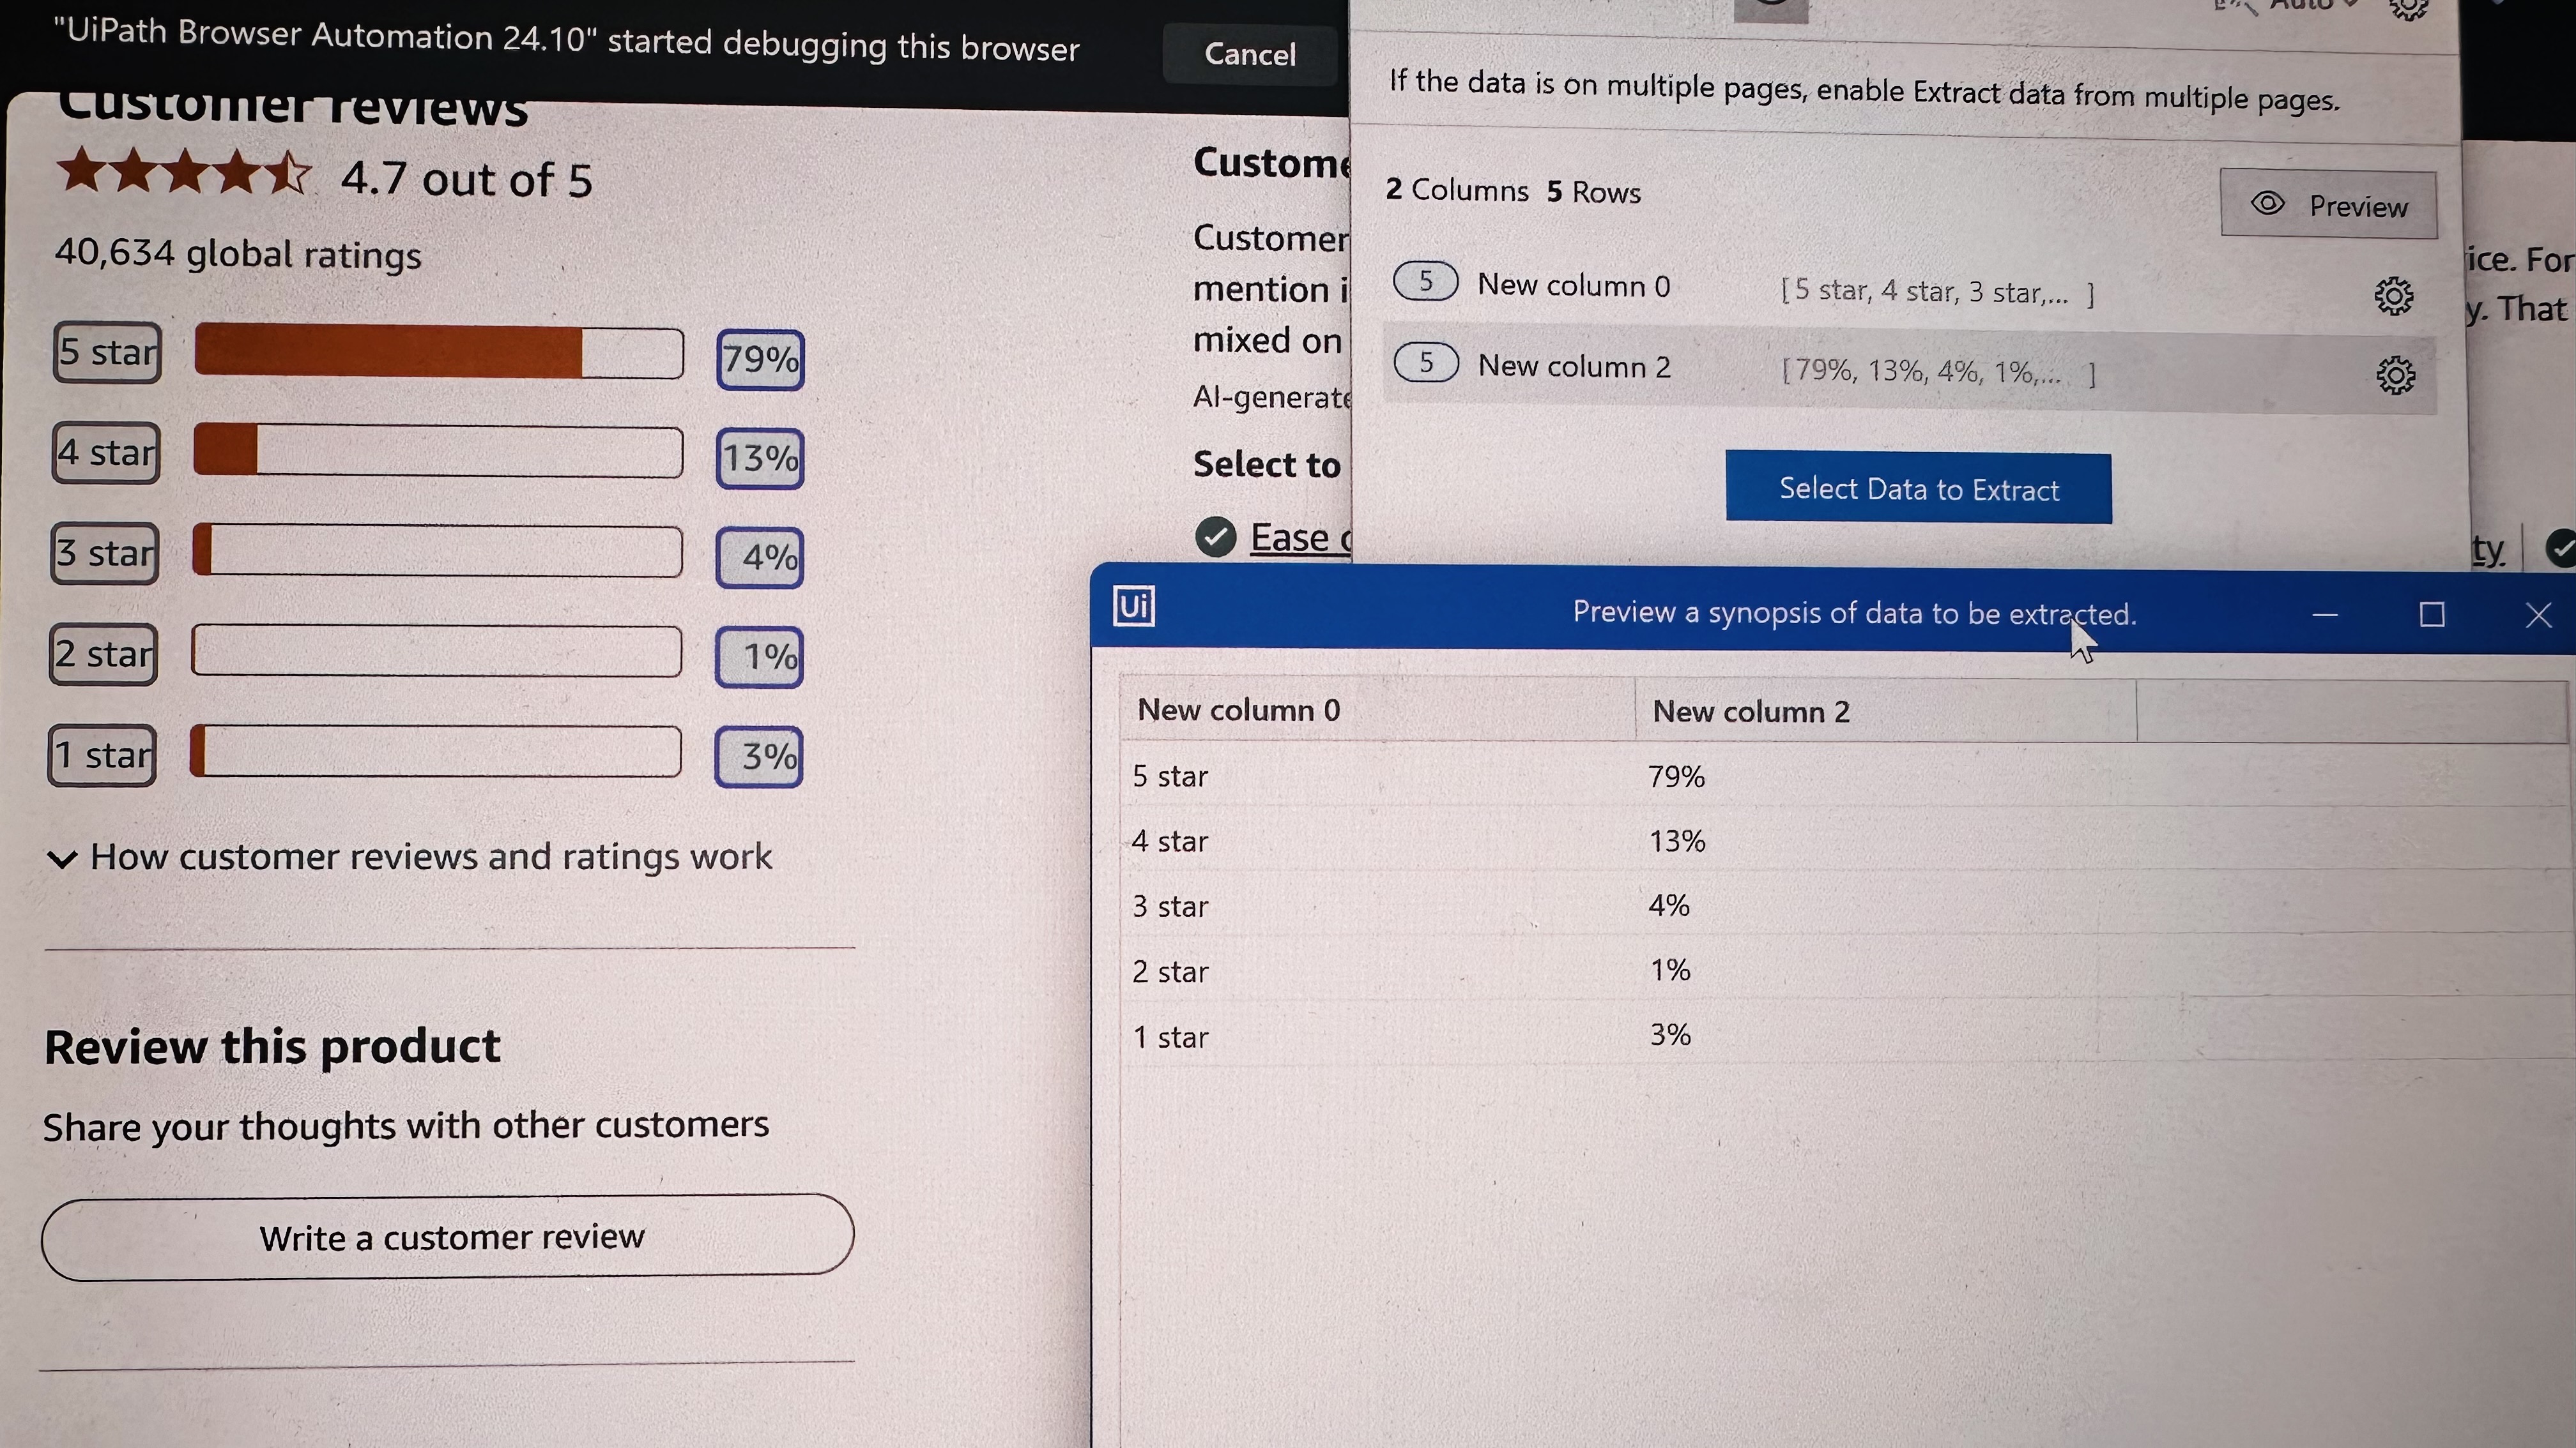Click the Preview eye button
Screen dimensions: 2576x1448
[x=2328, y=205]
